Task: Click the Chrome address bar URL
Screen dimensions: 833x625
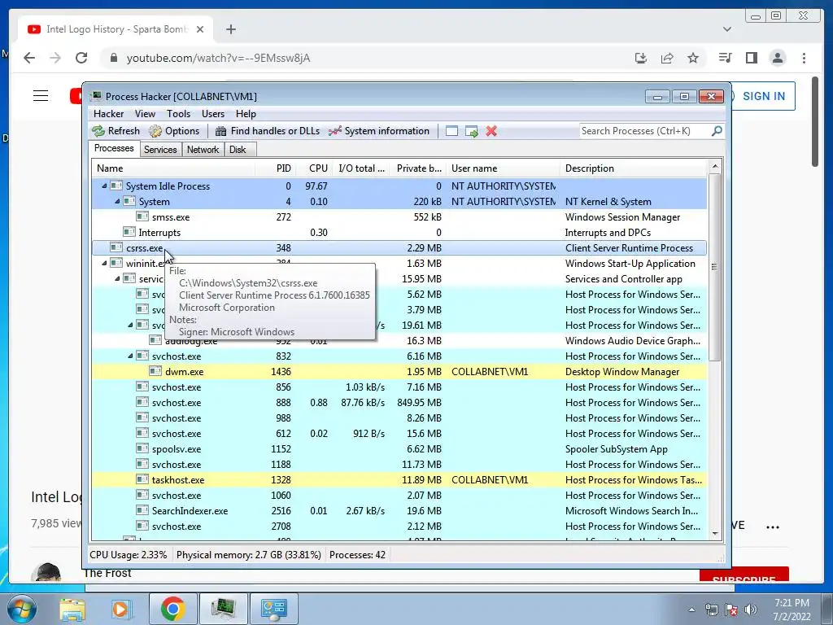Action: coord(218,58)
